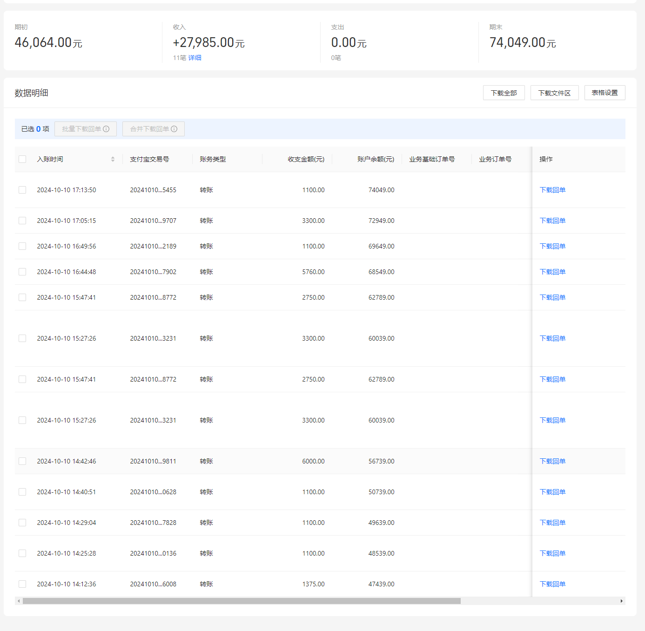Image resolution: width=645 pixels, height=631 pixels.
Task: Check the 2024-10-10 14:42:46 row checkbox
Action: pyautogui.click(x=22, y=461)
